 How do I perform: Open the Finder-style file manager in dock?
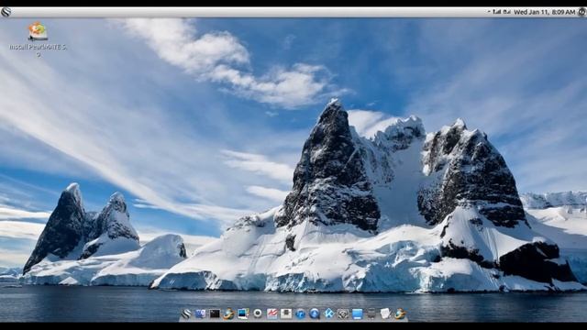(x=200, y=313)
